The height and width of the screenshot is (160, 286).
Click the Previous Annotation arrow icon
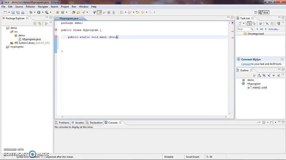tap(129, 12)
